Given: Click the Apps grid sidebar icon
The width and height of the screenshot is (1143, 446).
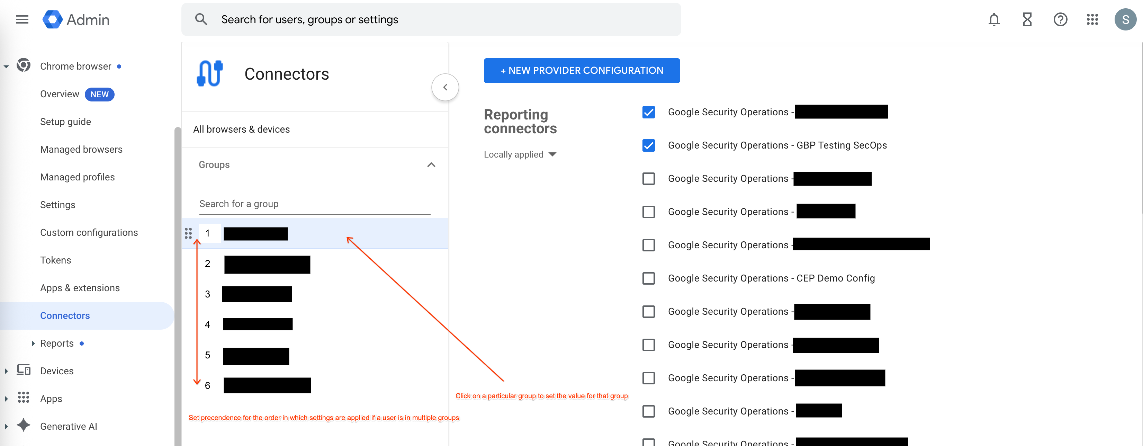Looking at the screenshot, I should (x=24, y=398).
